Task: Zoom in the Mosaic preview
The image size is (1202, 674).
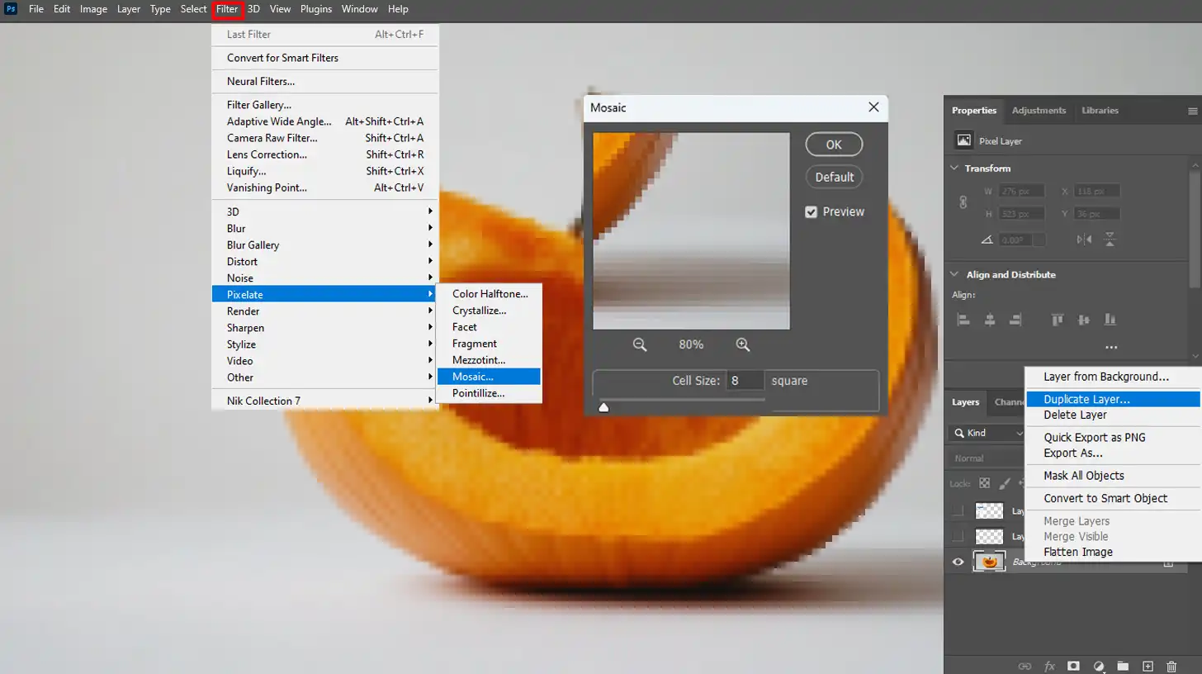Action: tap(742, 344)
